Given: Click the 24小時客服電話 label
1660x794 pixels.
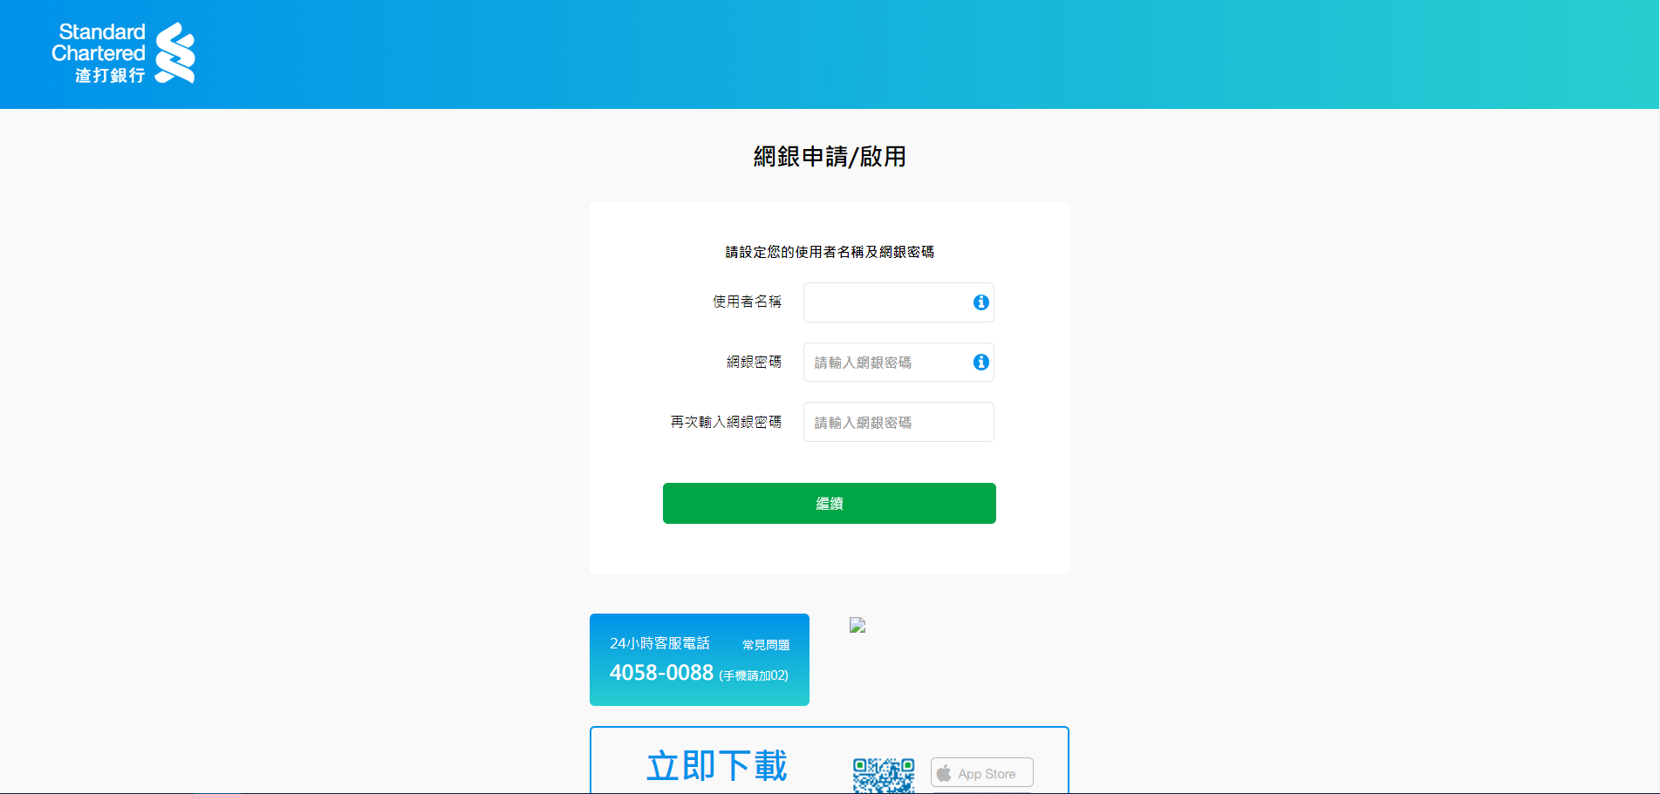Looking at the screenshot, I should pyautogui.click(x=659, y=643).
